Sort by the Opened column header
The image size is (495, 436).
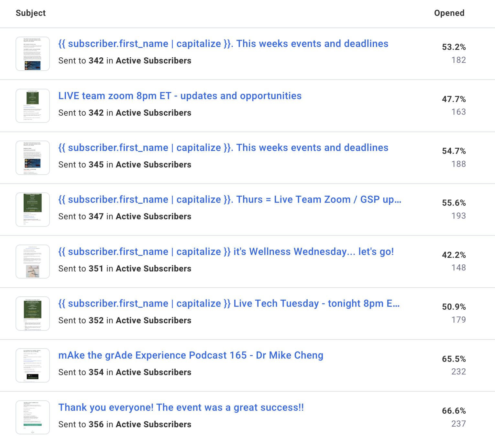(449, 13)
